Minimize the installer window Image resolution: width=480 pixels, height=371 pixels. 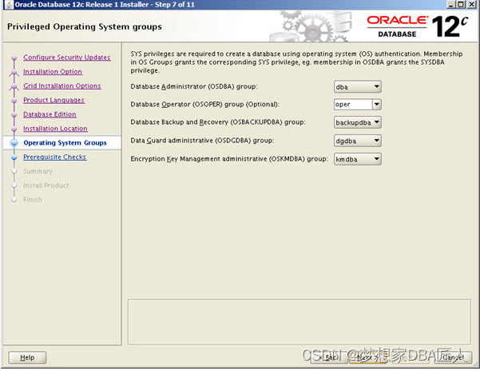click(x=450, y=5)
